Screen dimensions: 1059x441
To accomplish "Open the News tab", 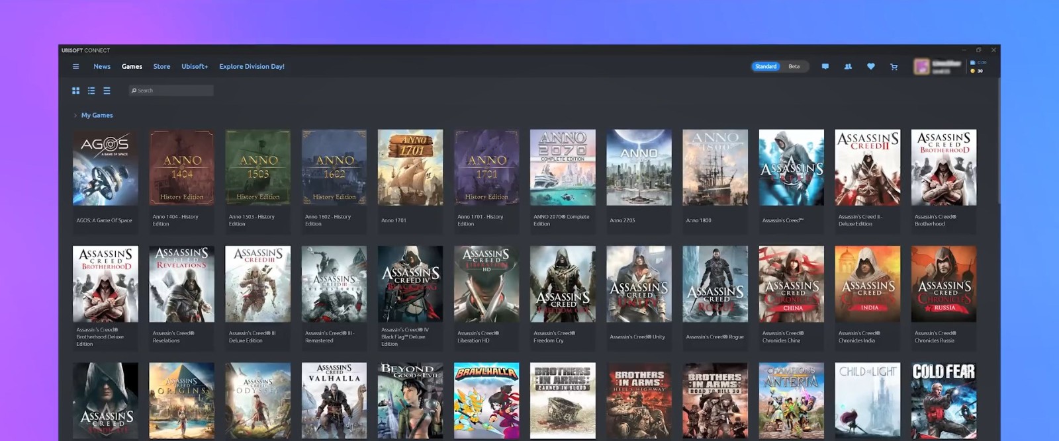I will coord(102,66).
